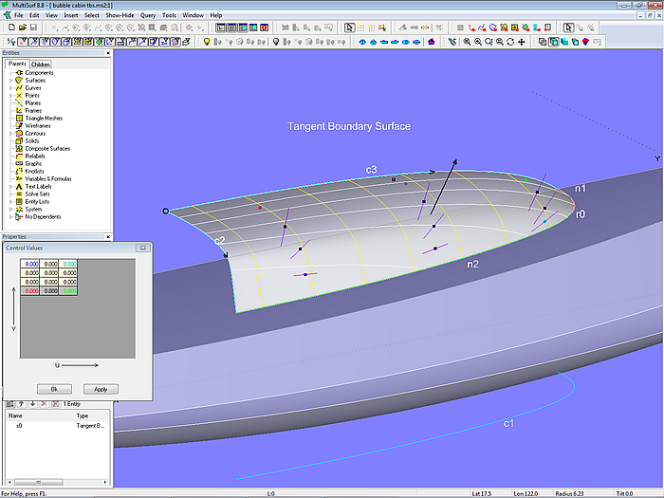Click the red X delete icon in entity list

43,404
